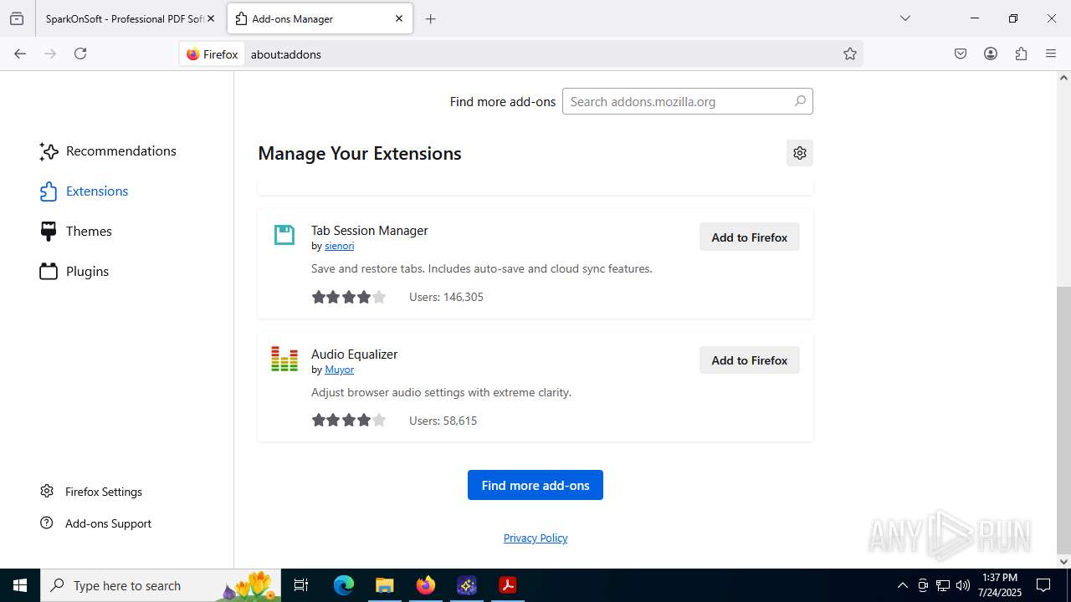The width and height of the screenshot is (1071, 602).
Task: Click the 'Users: 58,615' text
Action: pyautogui.click(x=443, y=421)
